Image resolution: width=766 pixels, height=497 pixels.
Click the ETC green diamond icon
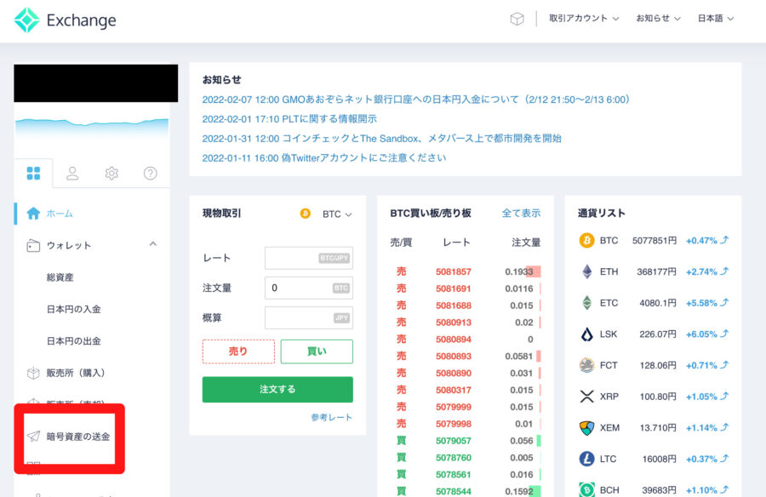pyautogui.click(x=586, y=303)
